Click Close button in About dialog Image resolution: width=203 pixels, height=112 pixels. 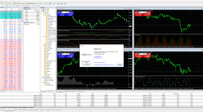pos(119,65)
